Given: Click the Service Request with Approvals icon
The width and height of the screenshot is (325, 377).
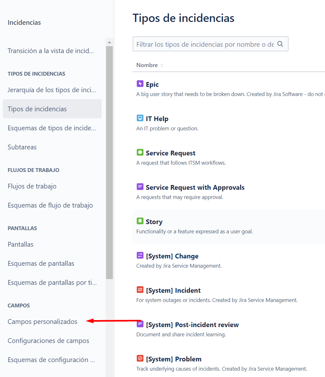Looking at the screenshot, I should pos(140,187).
